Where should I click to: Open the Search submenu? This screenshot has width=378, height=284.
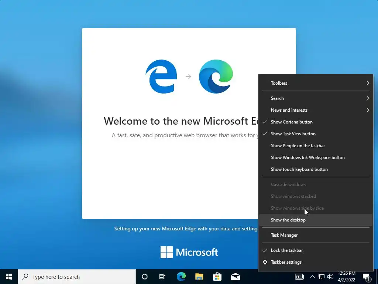[316, 98]
